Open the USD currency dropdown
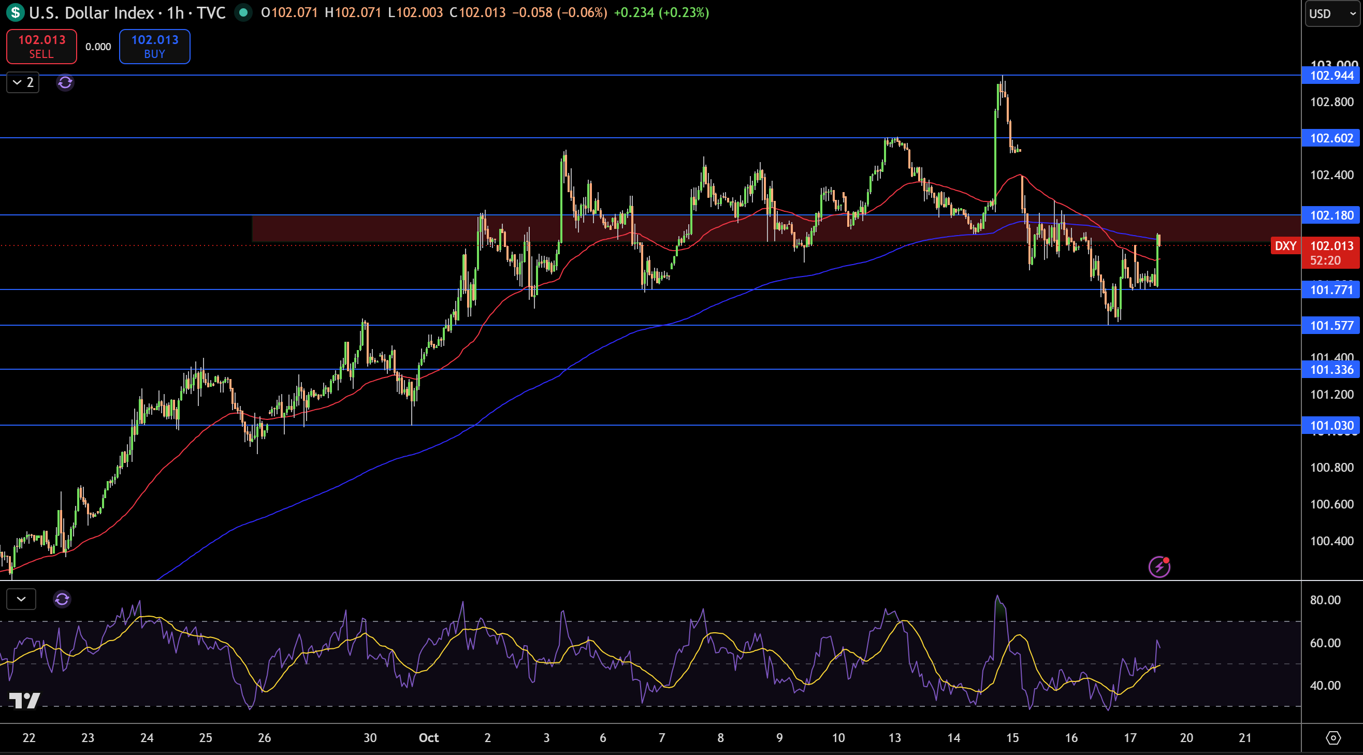Viewport: 1363px width, 755px height. [x=1332, y=13]
